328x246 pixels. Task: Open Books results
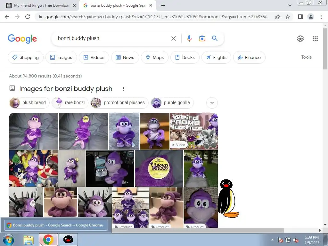click(x=185, y=57)
